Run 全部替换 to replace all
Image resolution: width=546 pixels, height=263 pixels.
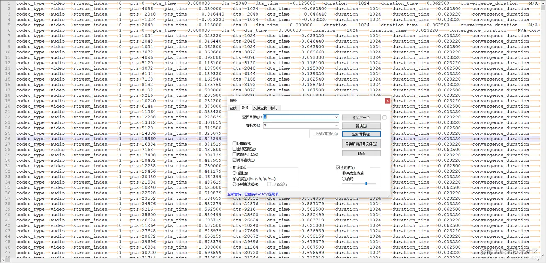tap(361, 134)
